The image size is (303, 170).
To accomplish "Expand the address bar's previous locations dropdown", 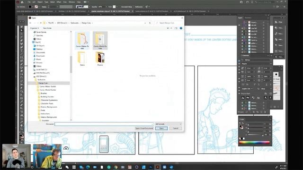I will coord(145,23).
